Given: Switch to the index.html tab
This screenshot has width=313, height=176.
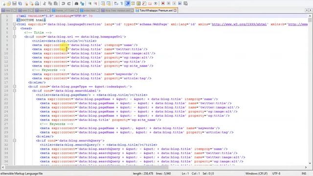Looking at the screenshot, I should tap(89, 10).
